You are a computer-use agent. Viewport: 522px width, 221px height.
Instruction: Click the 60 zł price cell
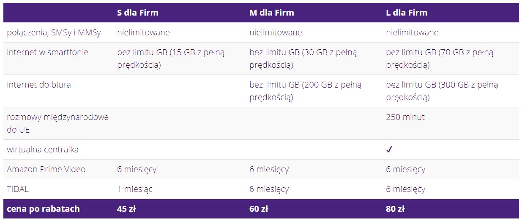coord(259,209)
